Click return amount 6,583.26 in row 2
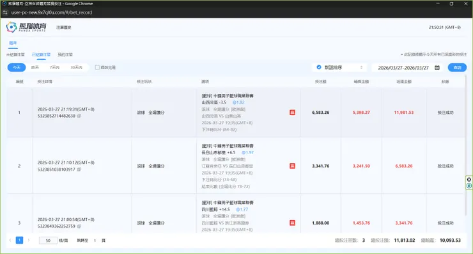473x254 pixels. tap(404, 166)
